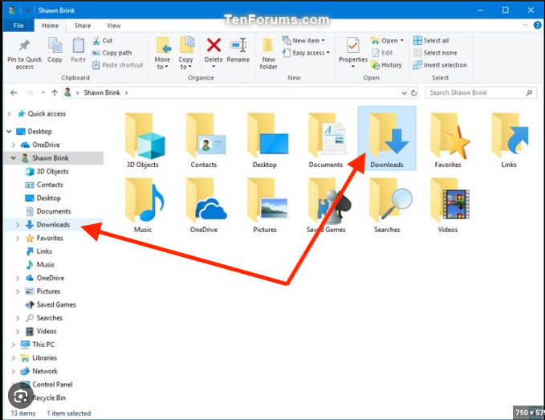Open the ribbon Help question icon

[x=537, y=25]
